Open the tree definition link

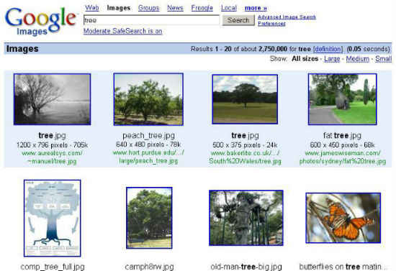[328, 49]
